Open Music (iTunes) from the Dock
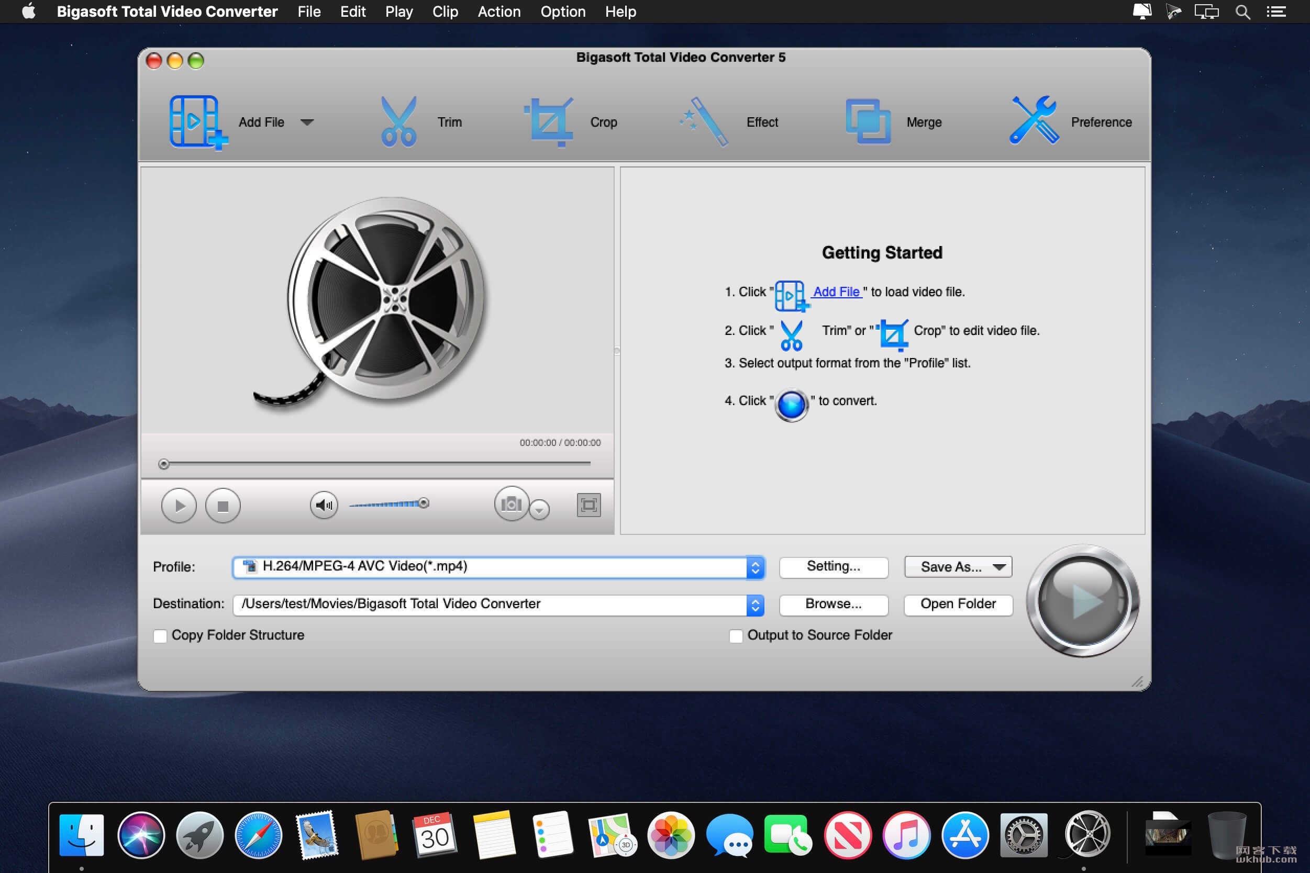This screenshot has width=1310, height=873. (x=906, y=835)
